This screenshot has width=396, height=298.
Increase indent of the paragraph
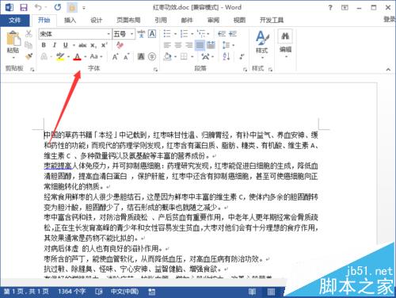point(233,33)
